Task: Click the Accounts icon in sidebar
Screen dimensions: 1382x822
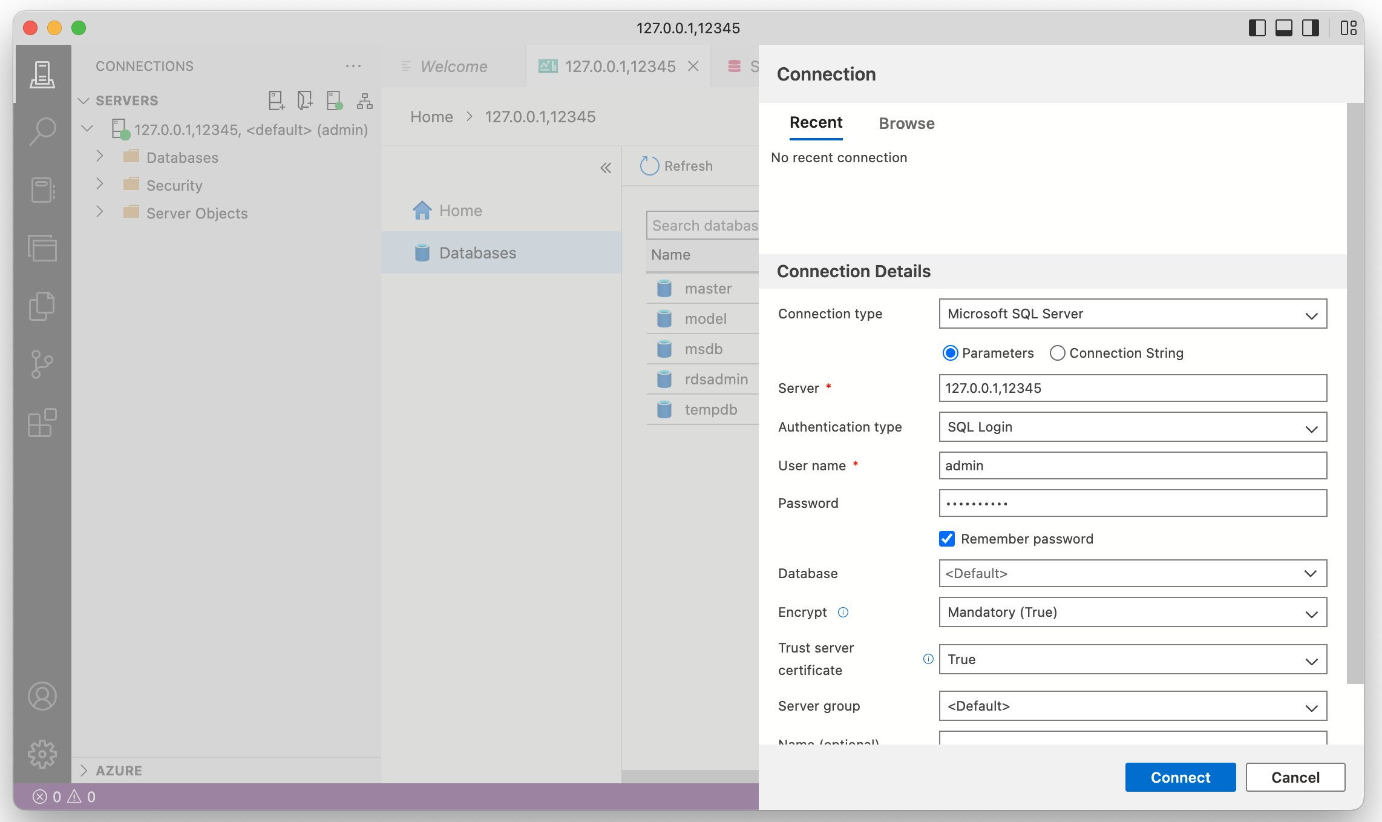Action: tap(42, 696)
